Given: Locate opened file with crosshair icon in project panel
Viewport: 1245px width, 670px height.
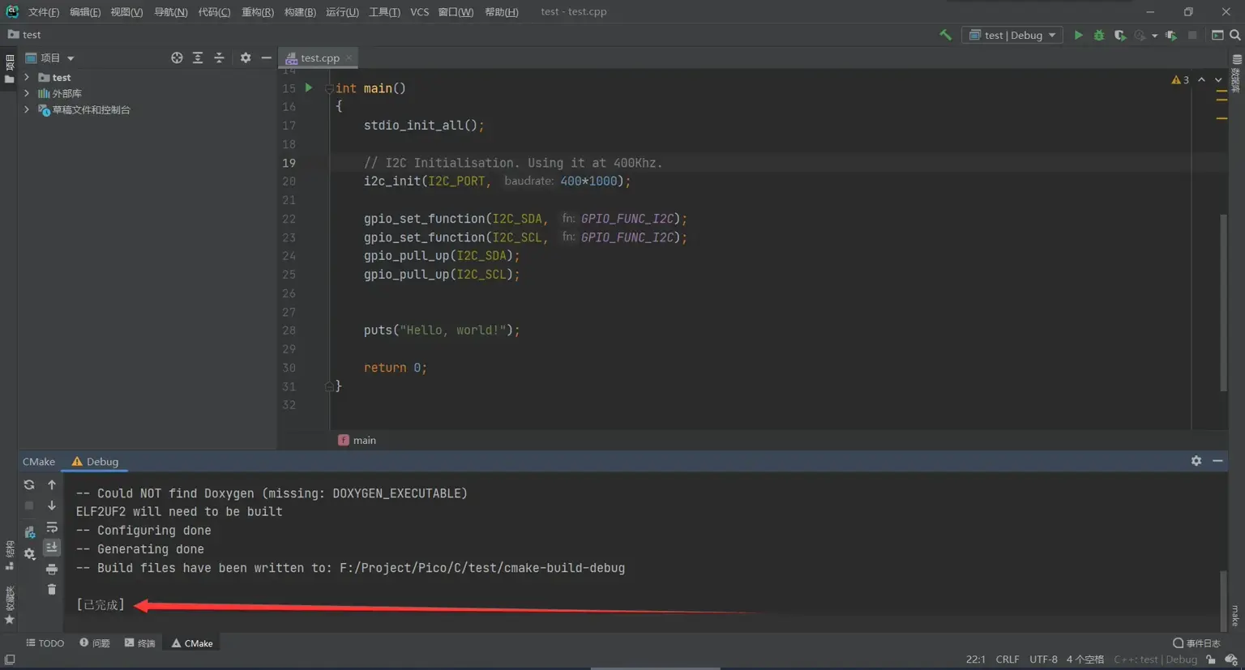Looking at the screenshot, I should click(177, 58).
